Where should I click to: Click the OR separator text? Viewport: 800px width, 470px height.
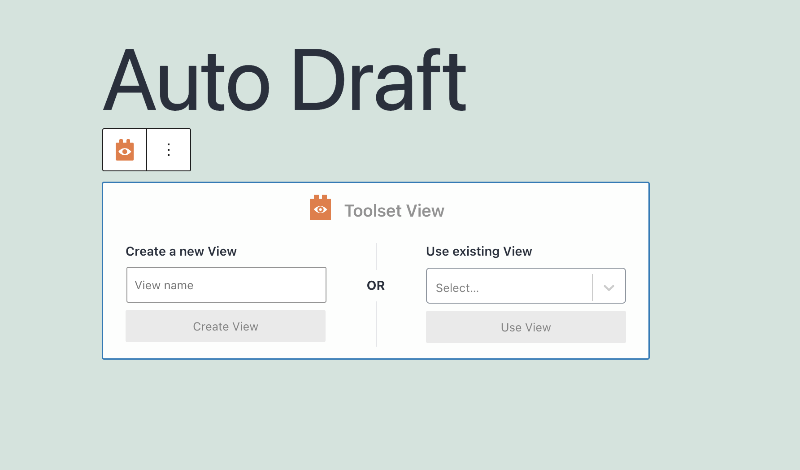point(376,286)
